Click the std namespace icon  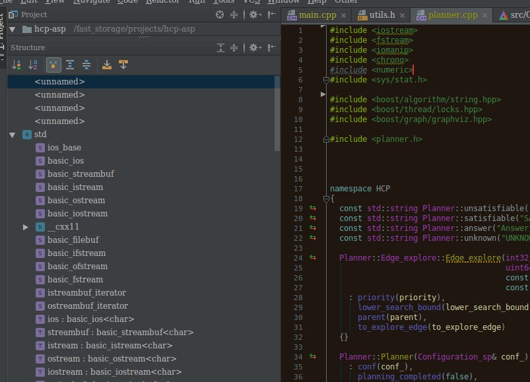coord(26,135)
